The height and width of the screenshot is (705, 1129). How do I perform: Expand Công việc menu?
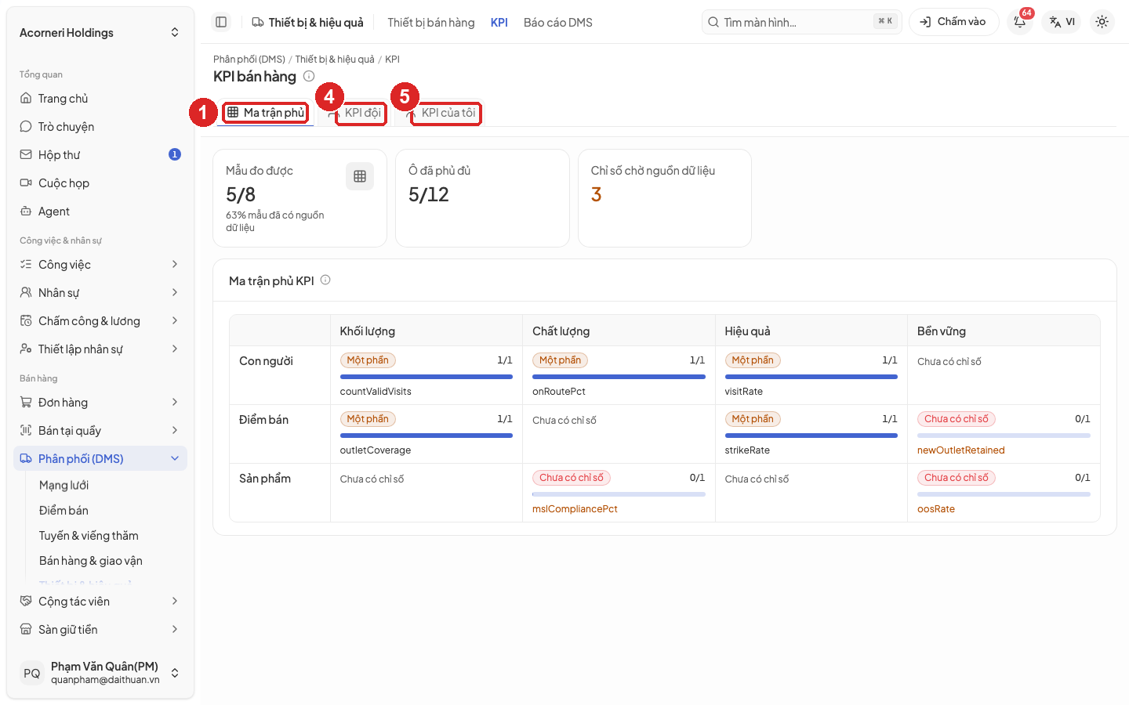pos(100,265)
